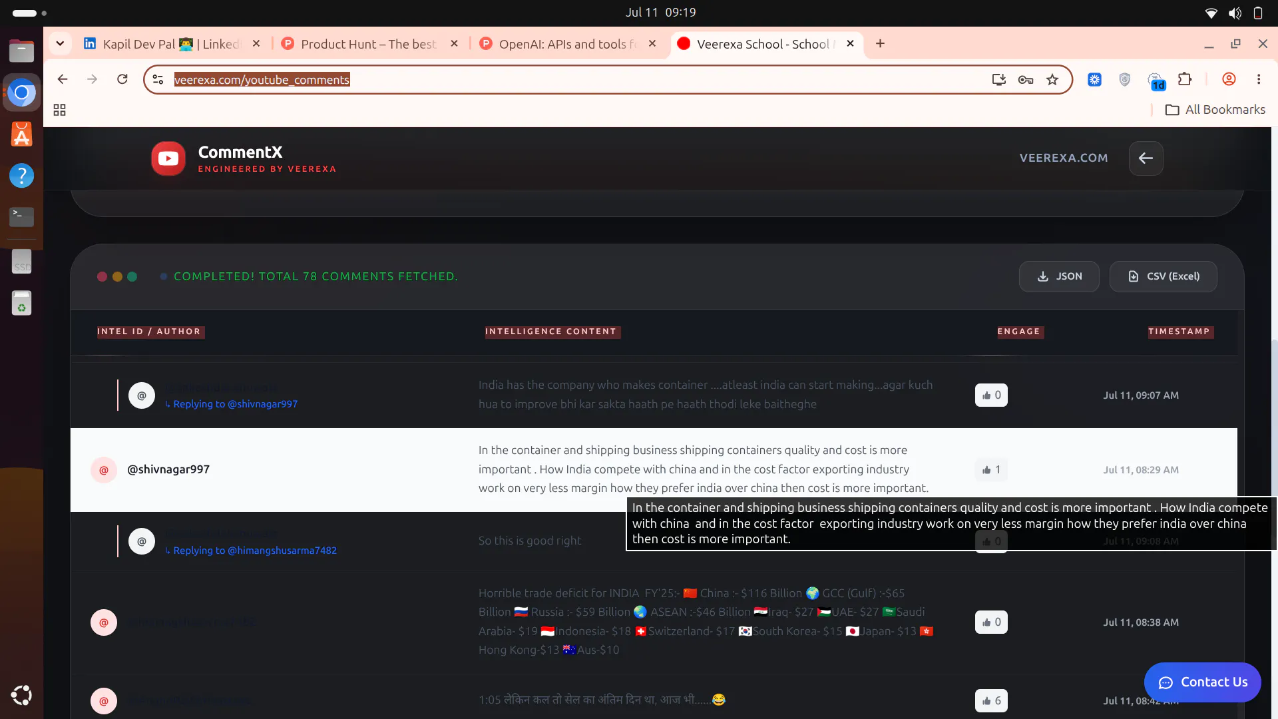Open Ubuntu Software from the dock

(x=22, y=134)
